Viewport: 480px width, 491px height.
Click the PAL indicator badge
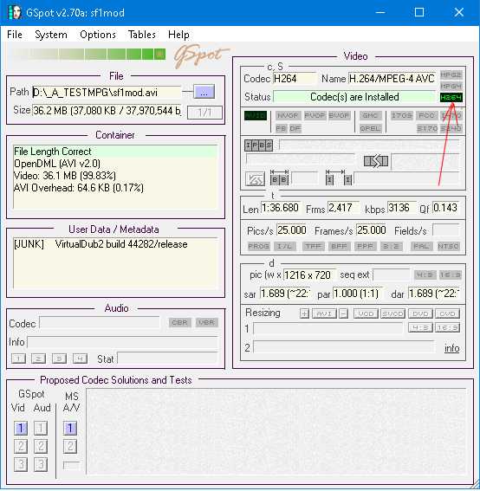coord(421,246)
